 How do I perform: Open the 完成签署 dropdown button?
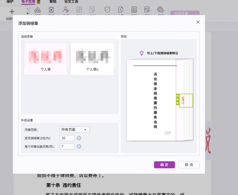coord(185,13)
